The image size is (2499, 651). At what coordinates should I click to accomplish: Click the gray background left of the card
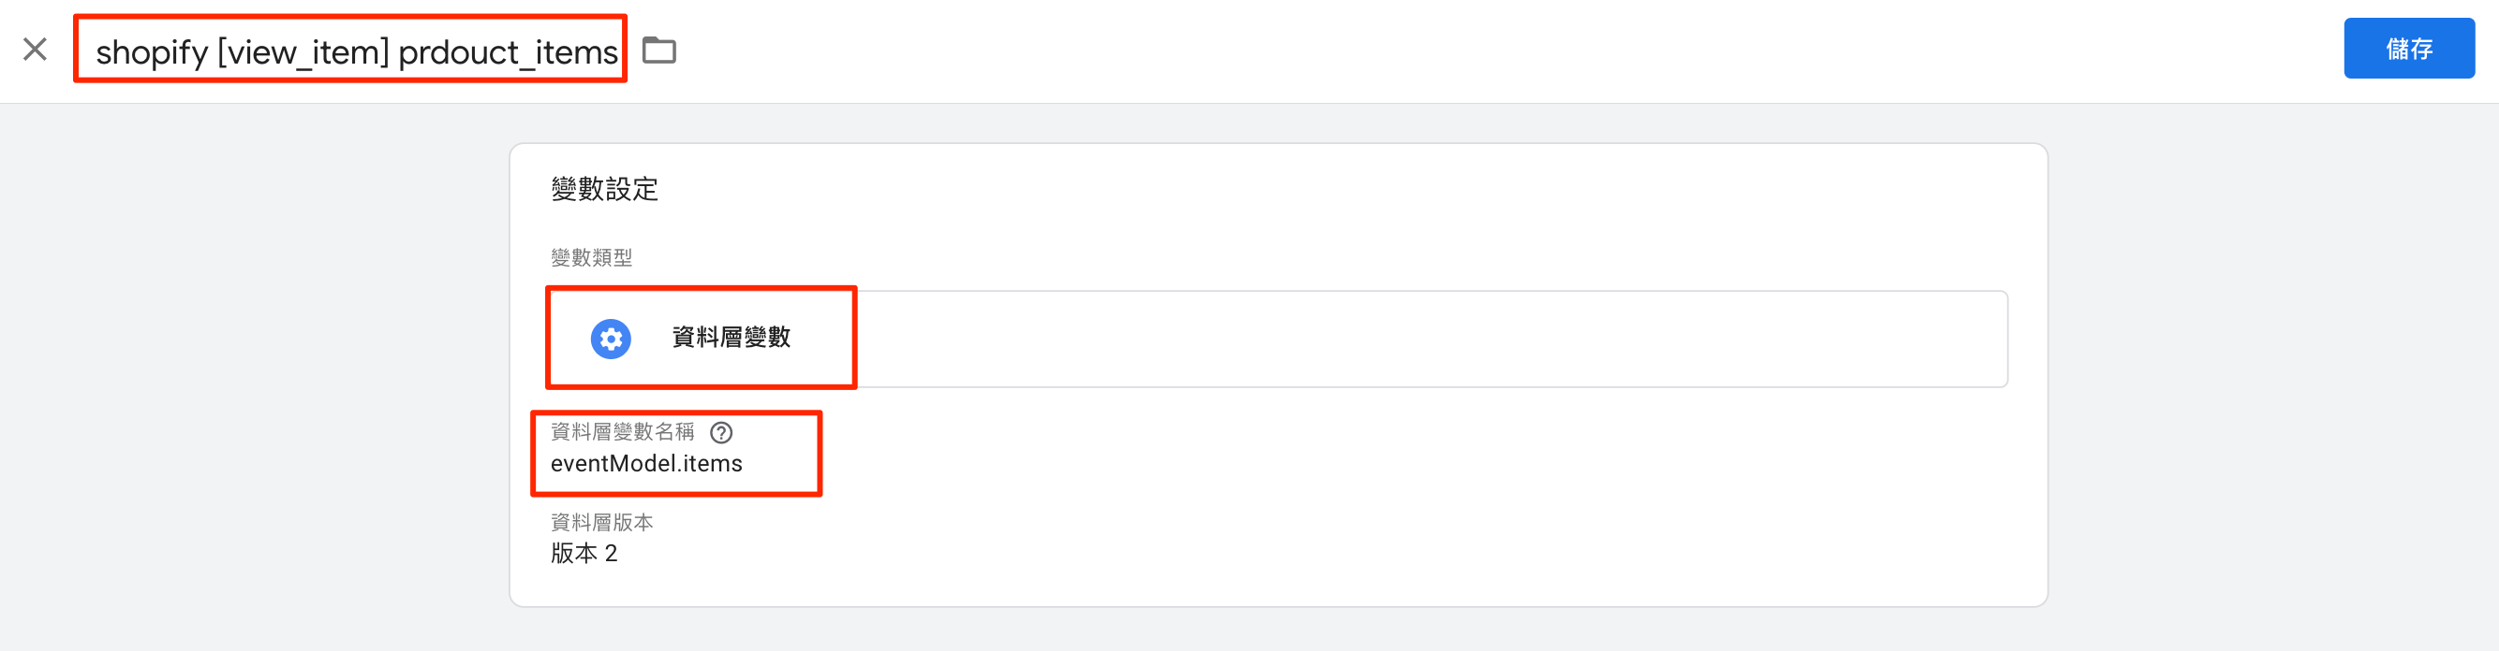pos(252,387)
